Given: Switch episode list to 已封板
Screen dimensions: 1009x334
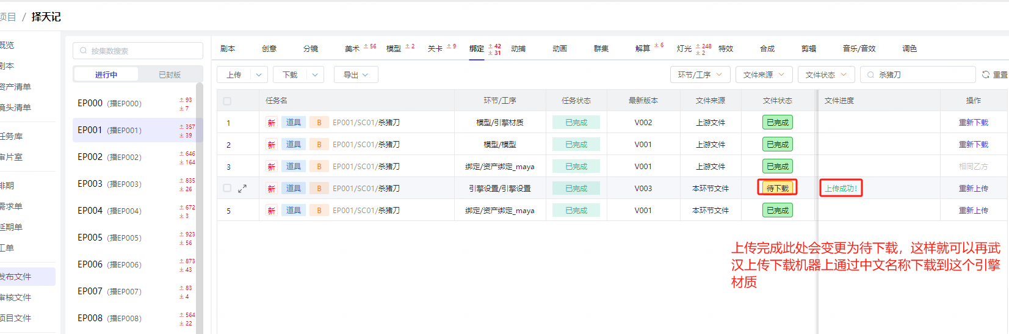Looking at the screenshot, I should pos(170,74).
